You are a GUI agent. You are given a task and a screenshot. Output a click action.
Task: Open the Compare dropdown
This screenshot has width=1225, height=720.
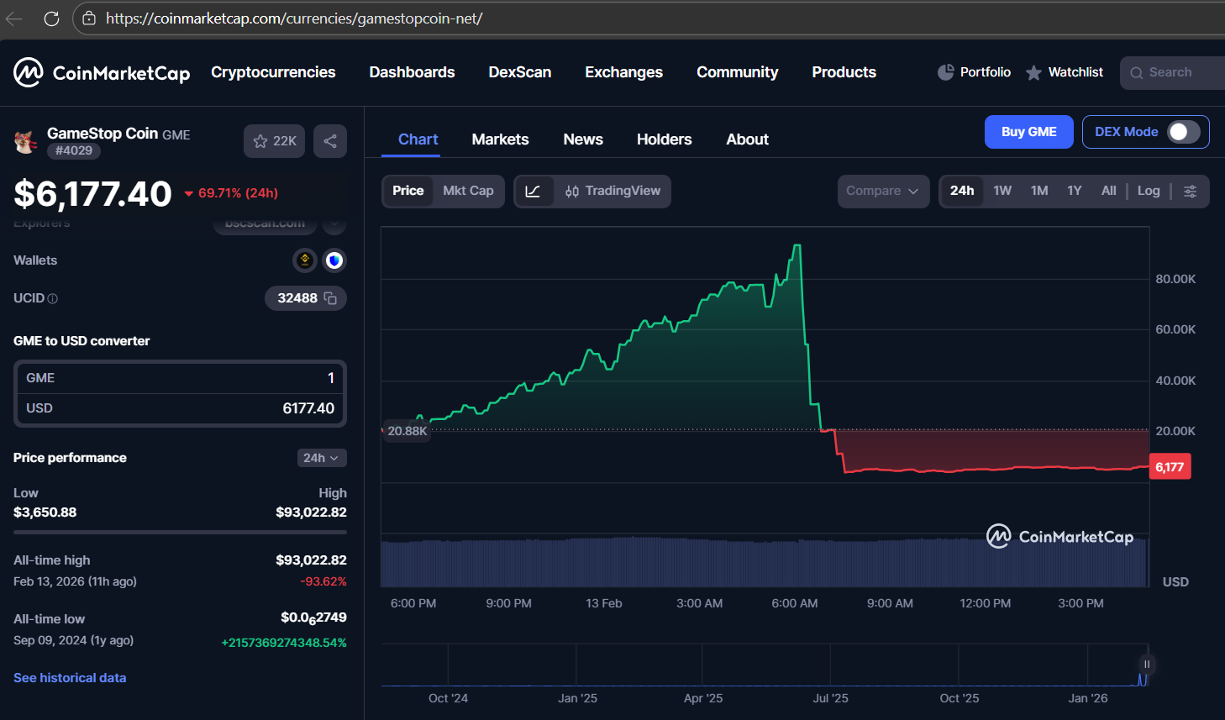[883, 192]
